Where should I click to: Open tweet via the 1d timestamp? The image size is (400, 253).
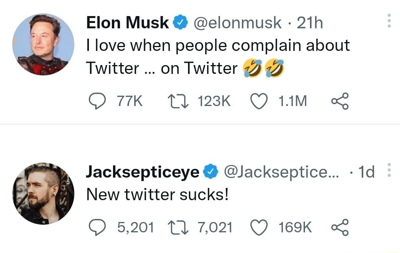click(x=366, y=172)
